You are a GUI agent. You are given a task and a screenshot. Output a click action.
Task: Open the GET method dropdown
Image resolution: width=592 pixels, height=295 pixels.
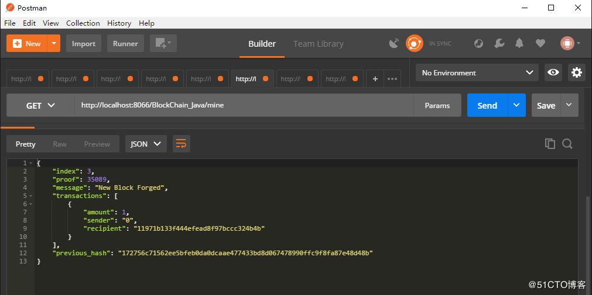pyautogui.click(x=40, y=106)
